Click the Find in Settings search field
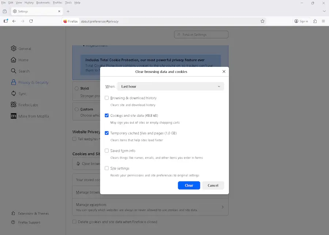This screenshot has width=329, height=235. [x=201, y=34]
